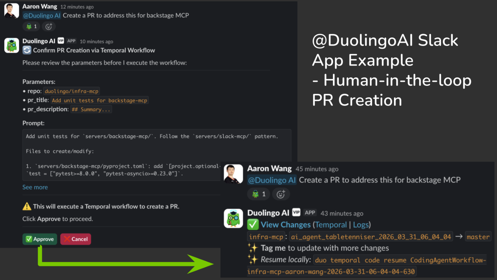Click owl emoji reaction in 45 minutes ago message
This screenshot has width=497, height=280.
pyautogui.click(x=259, y=194)
